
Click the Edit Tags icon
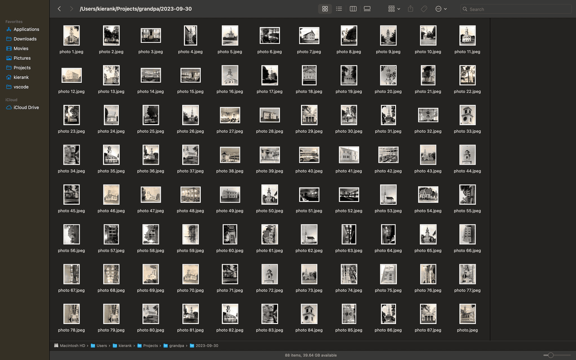click(424, 9)
